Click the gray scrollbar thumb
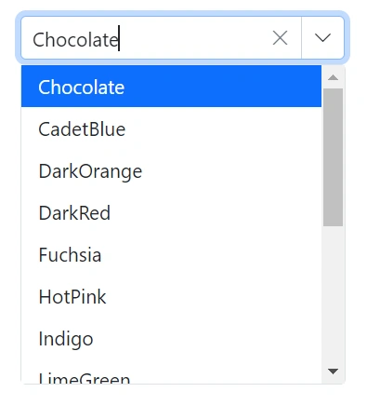Image resolution: width=380 pixels, height=419 pixels. pyautogui.click(x=333, y=157)
